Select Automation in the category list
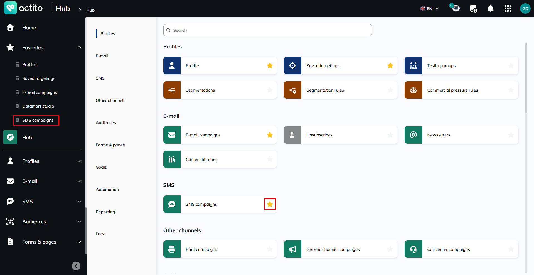Image resolution: width=534 pixels, height=275 pixels. [107, 190]
